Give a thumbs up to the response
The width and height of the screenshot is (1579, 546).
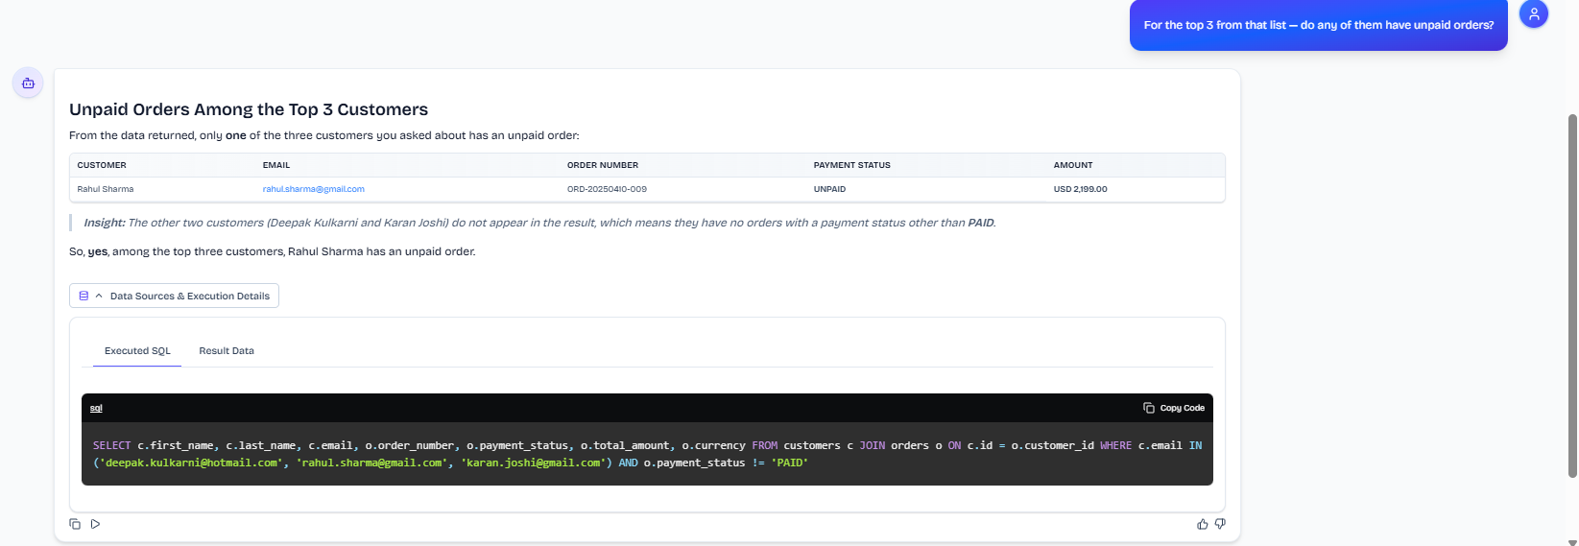pos(1203,524)
